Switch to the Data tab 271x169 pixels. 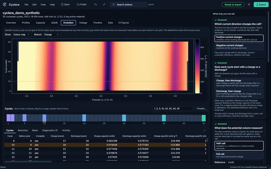coord(110,23)
